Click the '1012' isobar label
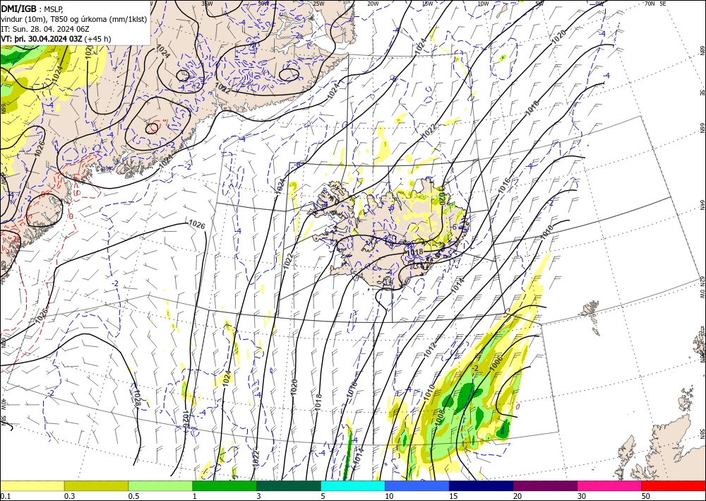The height and width of the screenshot is (501, 706). click(430, 350)
